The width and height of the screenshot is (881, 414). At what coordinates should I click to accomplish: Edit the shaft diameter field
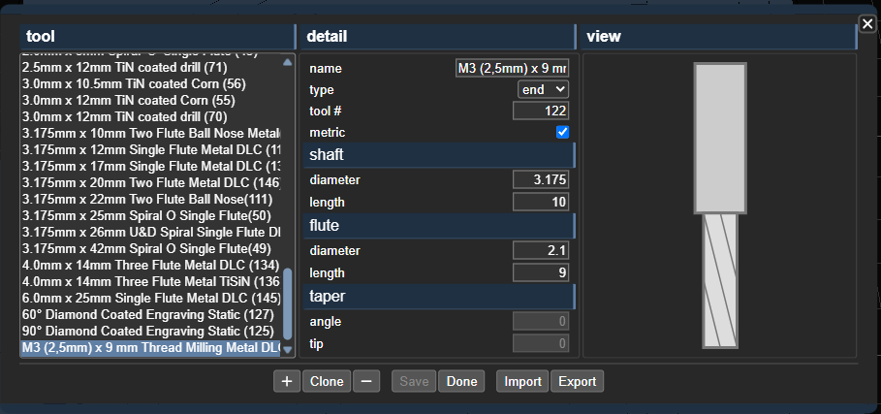pos(541,180)
